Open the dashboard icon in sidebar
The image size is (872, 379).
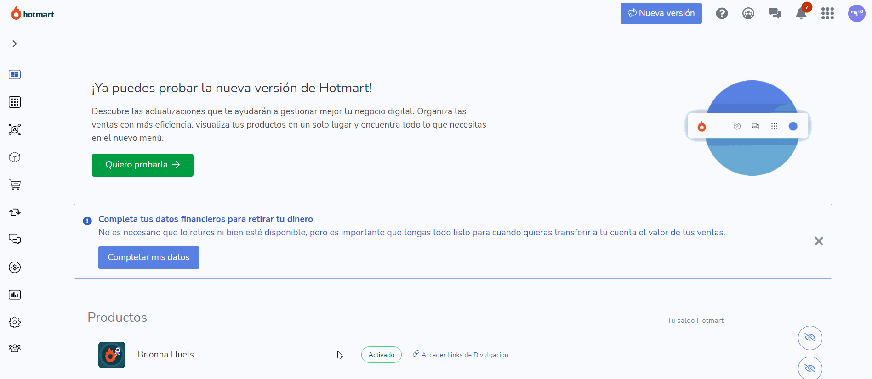(15, 75)
